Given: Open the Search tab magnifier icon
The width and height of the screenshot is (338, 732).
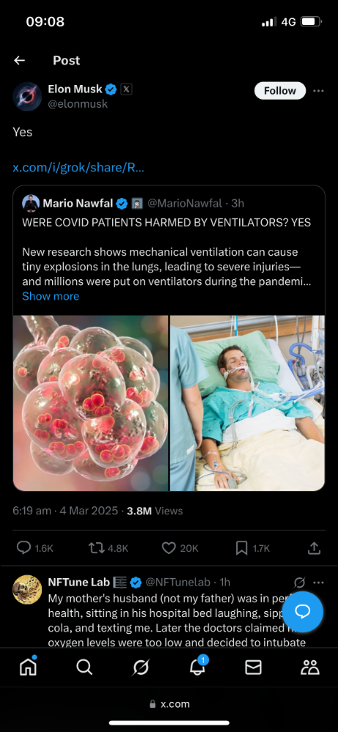Looking at the screenshot, I should (84, 668).
